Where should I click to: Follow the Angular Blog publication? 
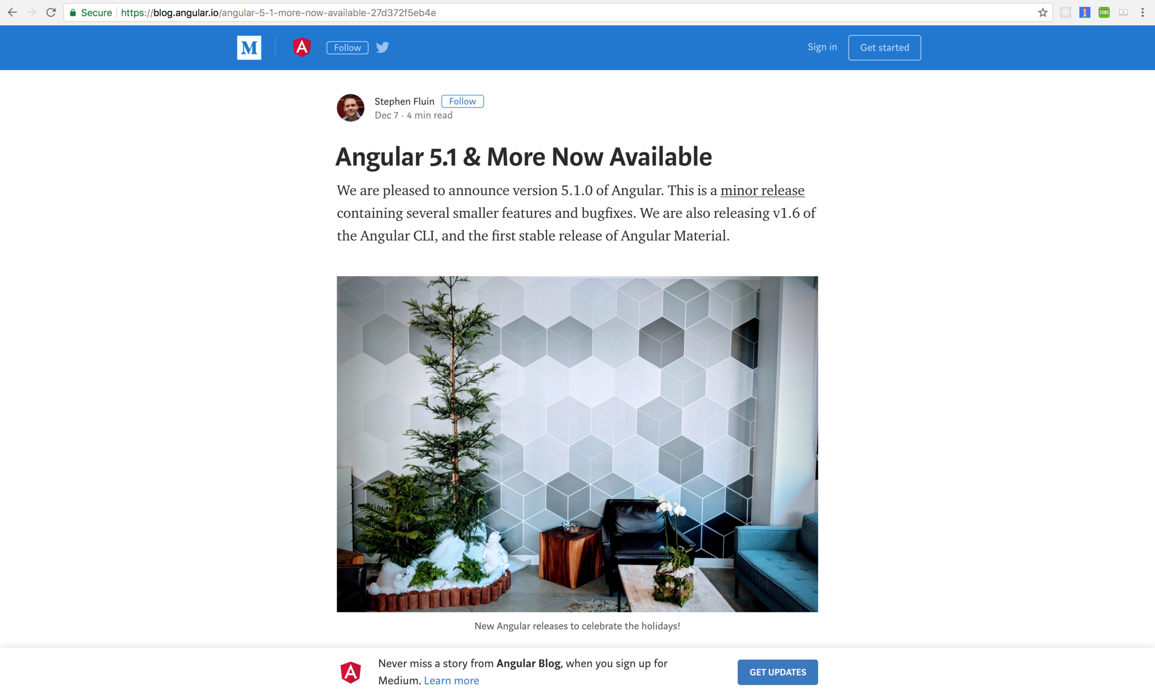coord(347,47)
